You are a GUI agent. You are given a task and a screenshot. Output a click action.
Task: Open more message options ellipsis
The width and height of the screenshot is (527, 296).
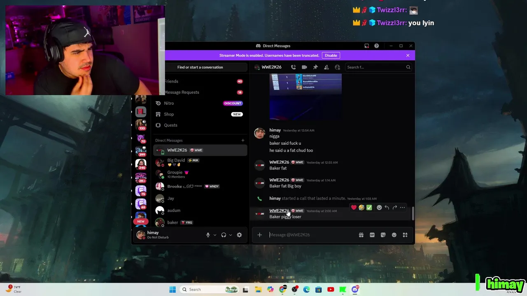click(402, 207)
